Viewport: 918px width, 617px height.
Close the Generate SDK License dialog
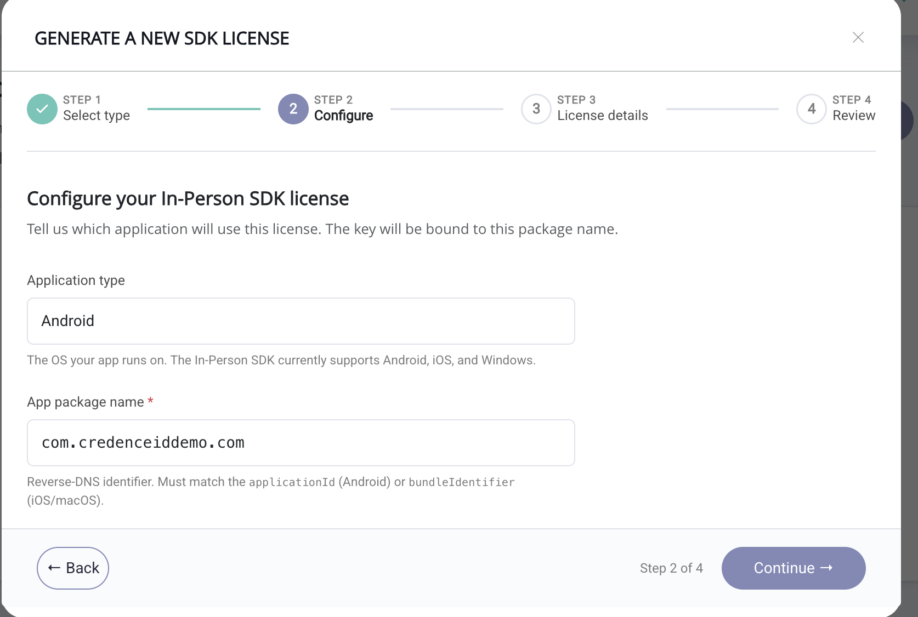click(858, 37)
